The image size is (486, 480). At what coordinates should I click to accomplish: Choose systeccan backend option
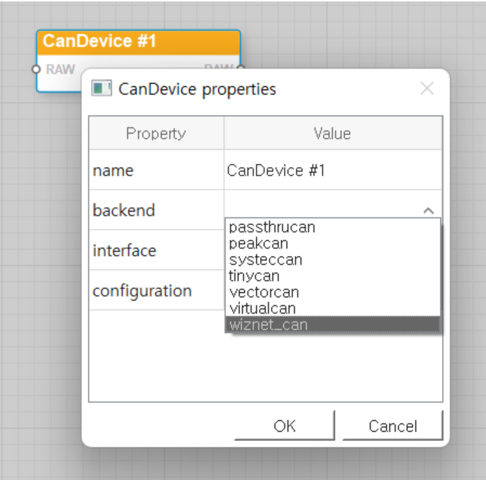tap(265, 260)
